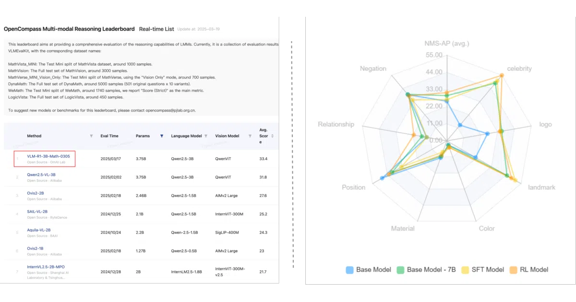Click the 33.4 average score cell
The image size is (576, 302).
pos(263,159)
